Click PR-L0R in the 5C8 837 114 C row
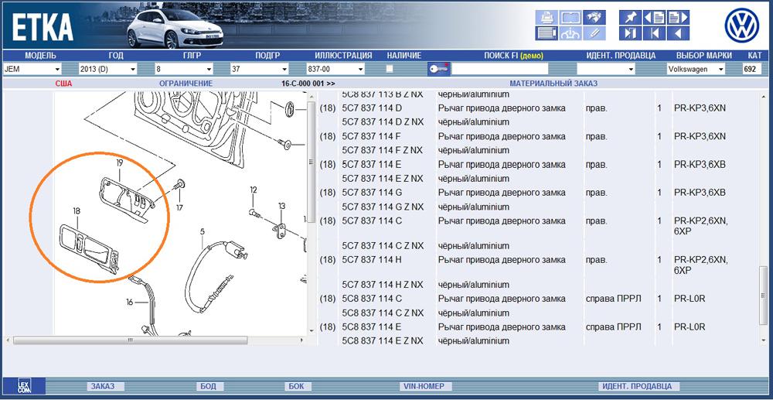773x400 pixels. [690, 299]
